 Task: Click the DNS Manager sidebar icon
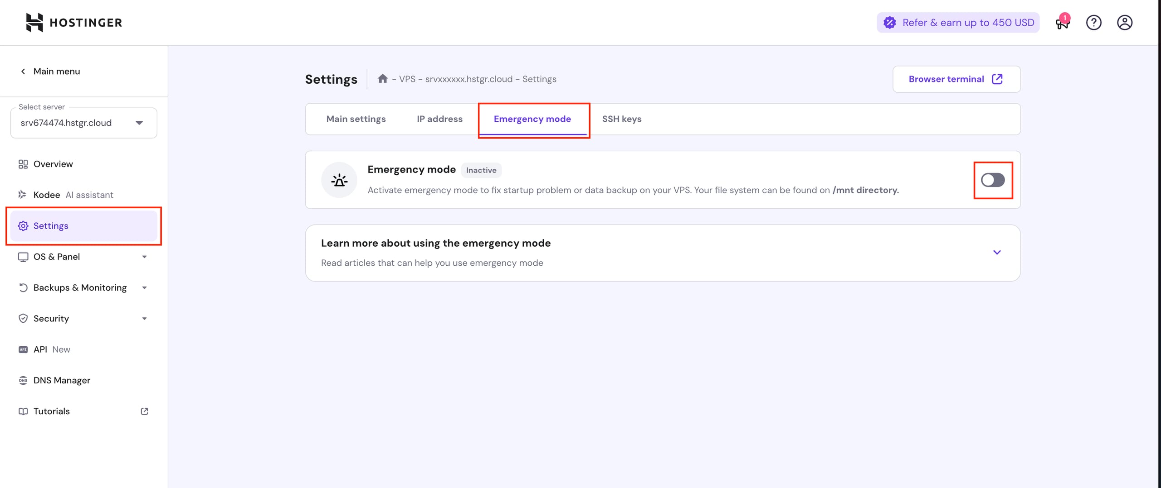point(23,380)
